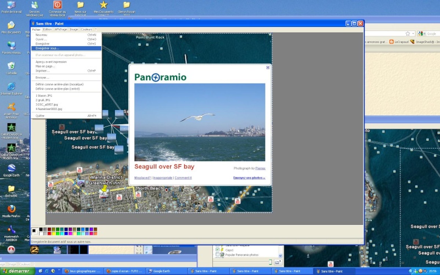Click the yellow pushpin placemark on map

coord(105,188)
